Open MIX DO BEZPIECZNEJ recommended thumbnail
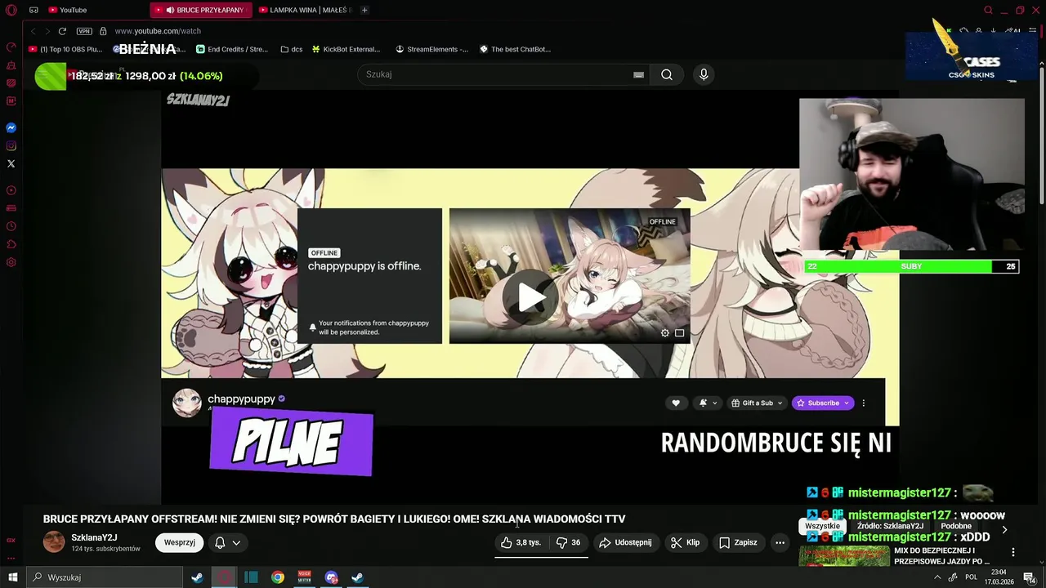 pos(844,555)
